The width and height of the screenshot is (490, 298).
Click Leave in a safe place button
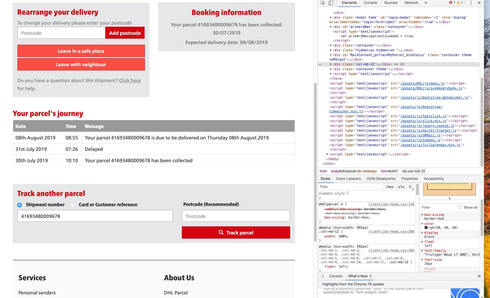pos(81,51)
